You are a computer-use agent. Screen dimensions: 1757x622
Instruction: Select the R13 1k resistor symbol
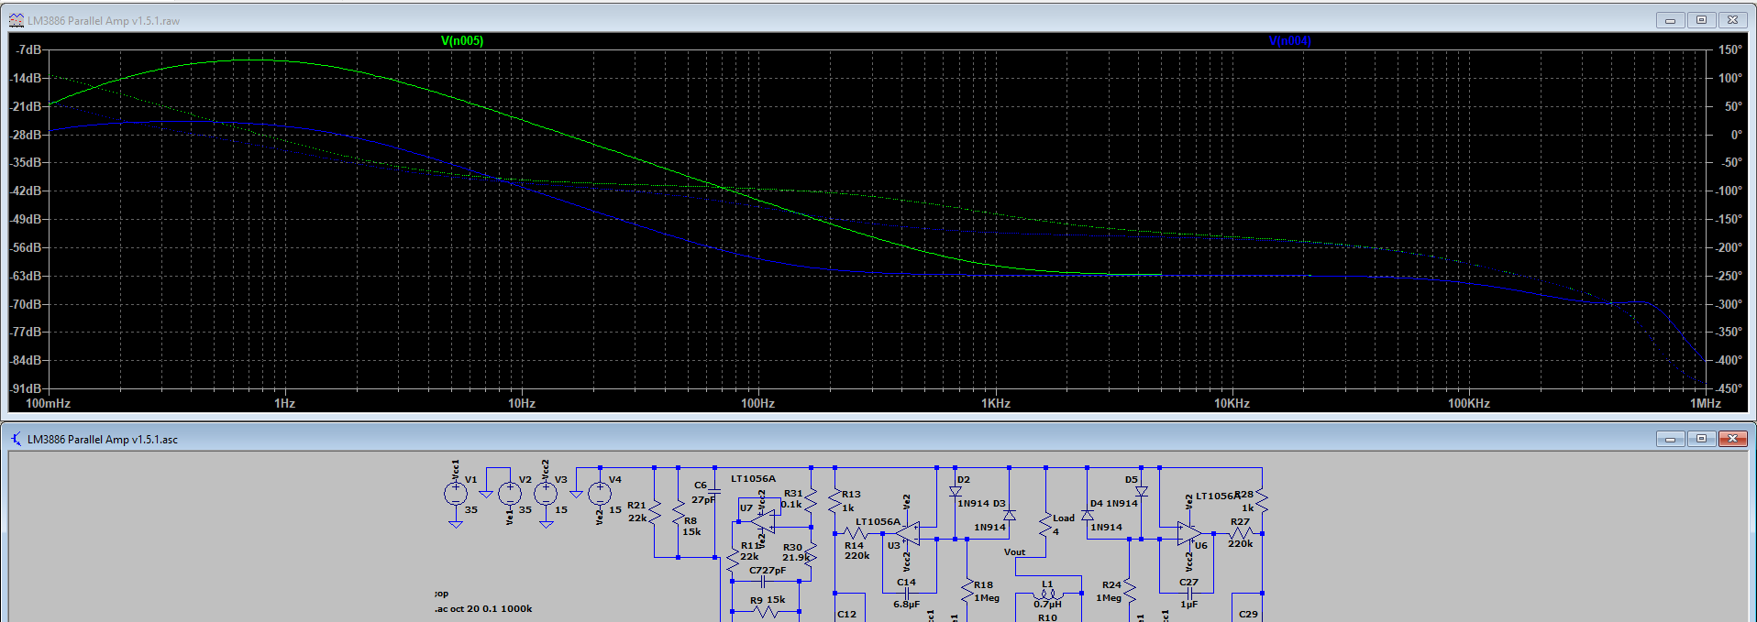pyautogui.click(x=834, y=501)
